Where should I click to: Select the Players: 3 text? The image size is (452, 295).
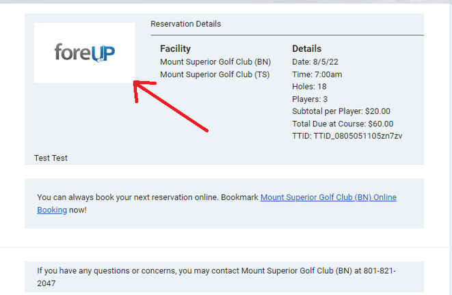pos(311,99)
